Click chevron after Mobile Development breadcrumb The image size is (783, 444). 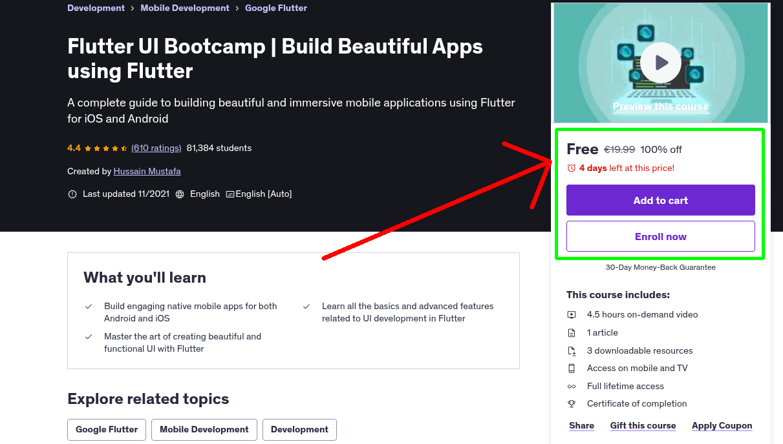pos(237,8)
